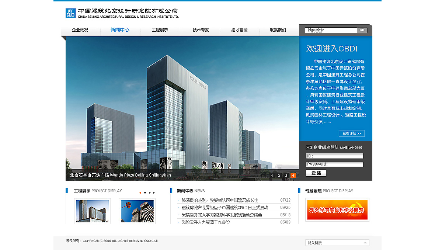Image resolution: width=435 pixels, height=250 pixels.
Task: Click the mail envelope icon
Action: click(309, 147)
